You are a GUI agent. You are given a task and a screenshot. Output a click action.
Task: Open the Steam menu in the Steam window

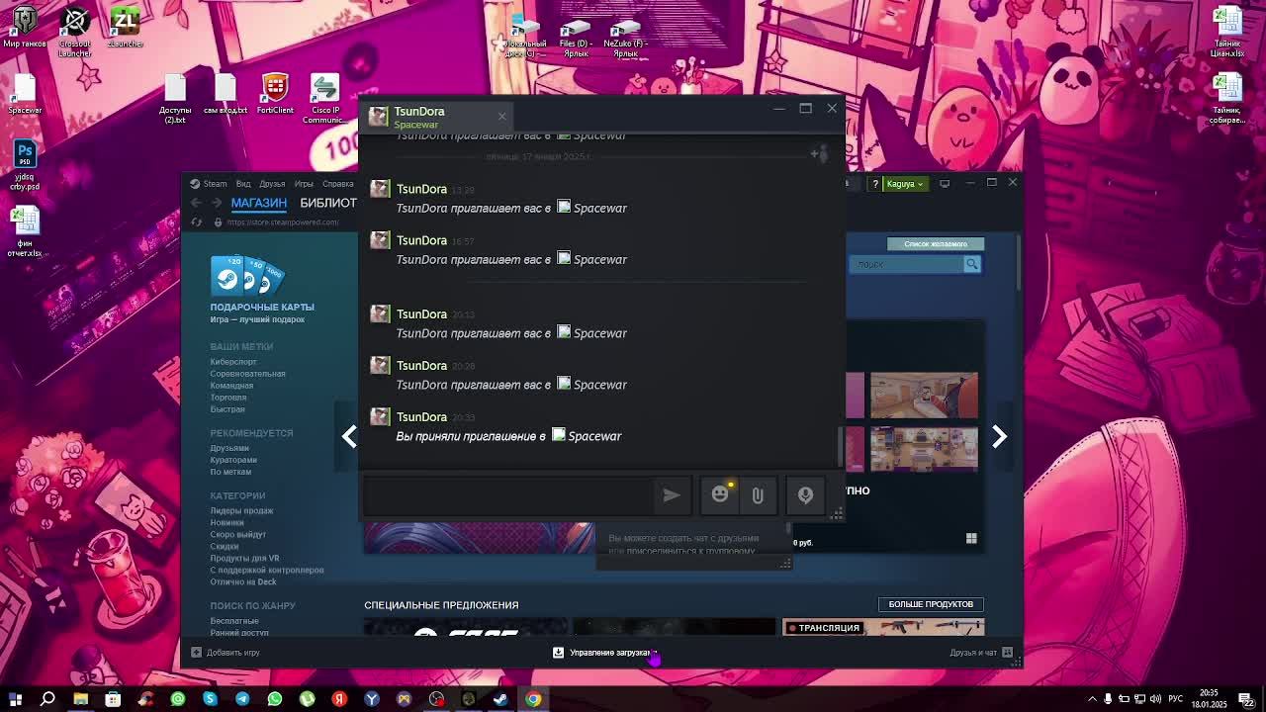pyautogui.click(x=215, y=183)
